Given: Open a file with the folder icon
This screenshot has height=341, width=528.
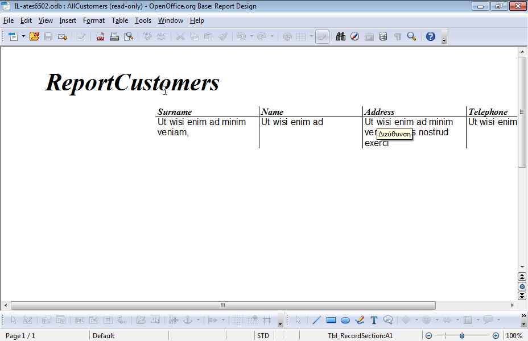Looking at the screenshot, I should click(34, 36).
